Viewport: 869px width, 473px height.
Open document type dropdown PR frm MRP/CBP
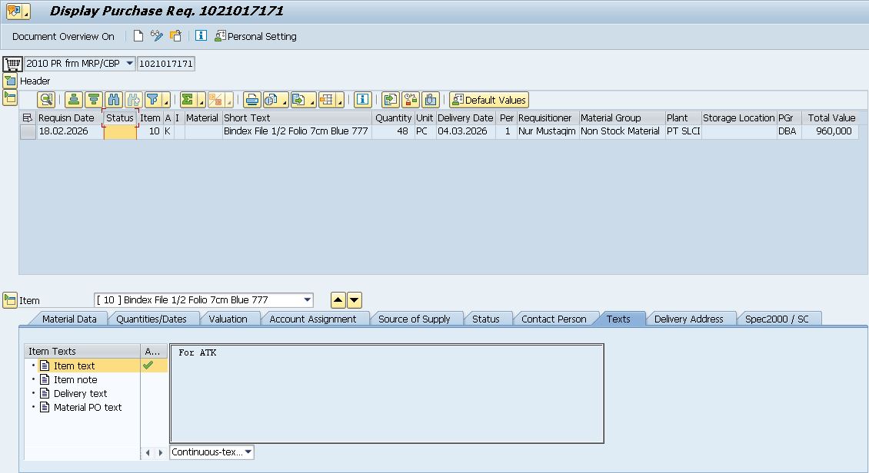[x=129, y=64]
